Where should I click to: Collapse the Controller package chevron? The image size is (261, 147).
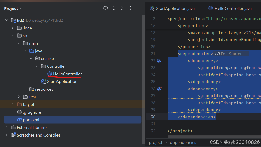37,66
